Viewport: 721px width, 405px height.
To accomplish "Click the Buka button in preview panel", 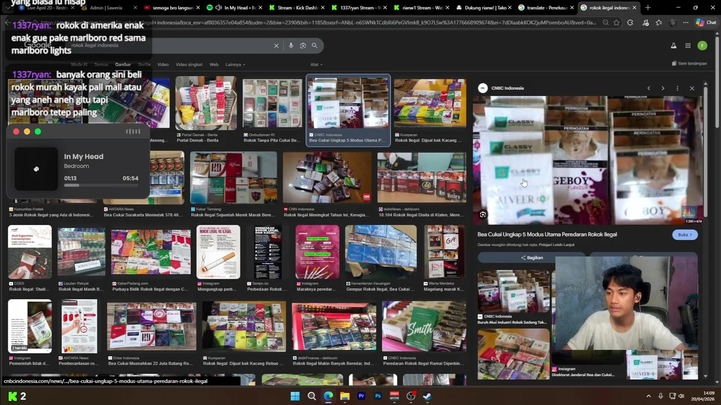I will tap(685, 235).
